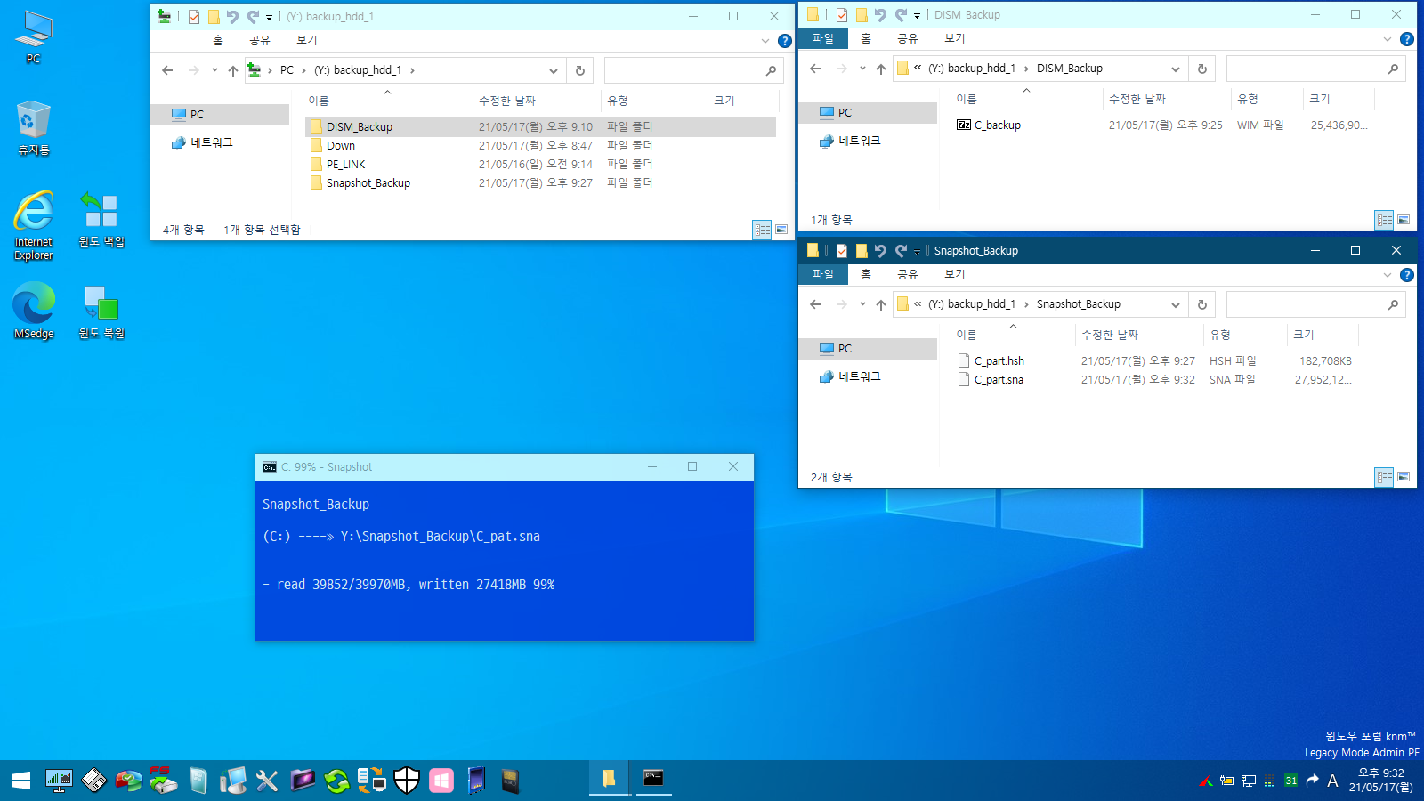Image resolution: width=1424 pixels, height=801 pixels.
Task: Go back in the Snapshot_Backup window
Action: pos(815,304)
